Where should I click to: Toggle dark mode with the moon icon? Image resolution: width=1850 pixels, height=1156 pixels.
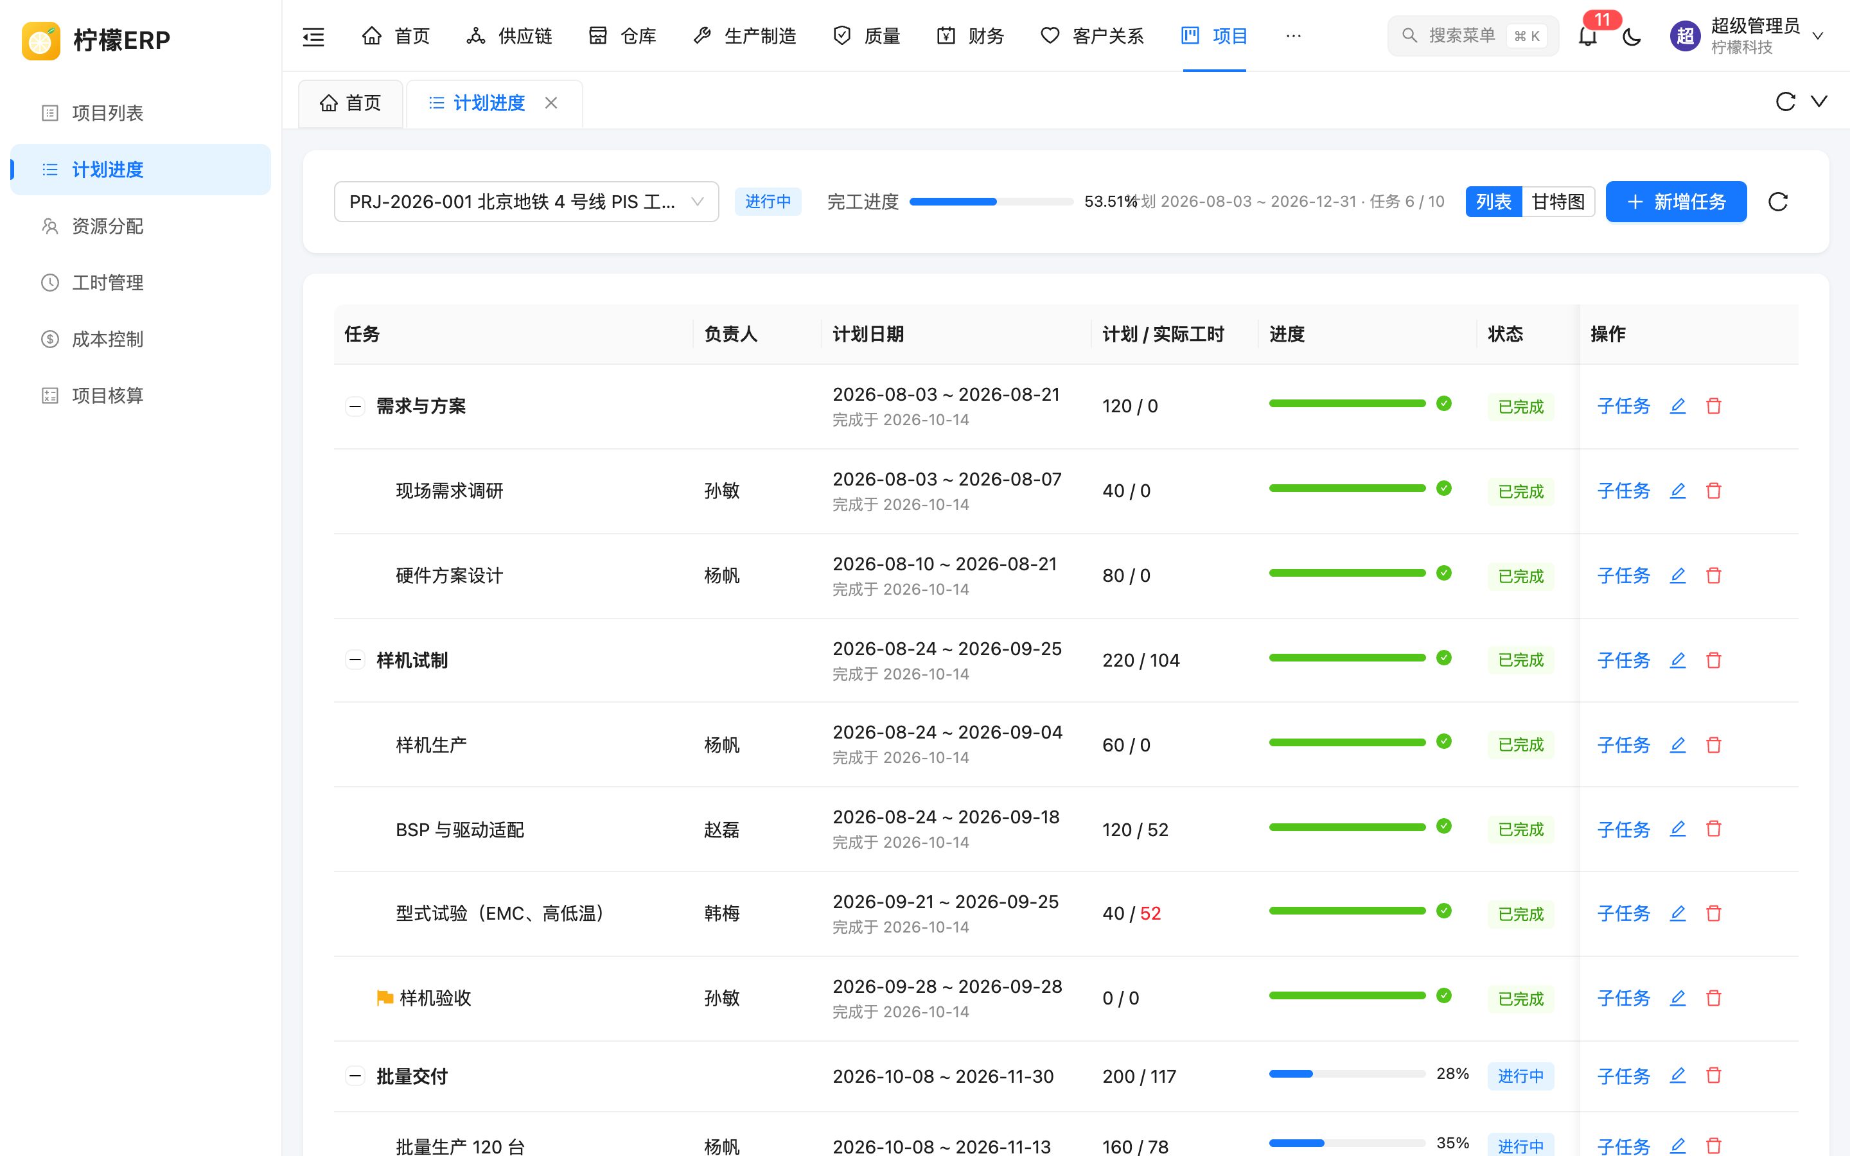click(x=1632, y=36)
